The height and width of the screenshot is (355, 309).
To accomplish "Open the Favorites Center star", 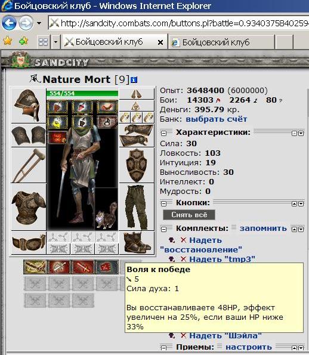I will (x=8, y=41).
